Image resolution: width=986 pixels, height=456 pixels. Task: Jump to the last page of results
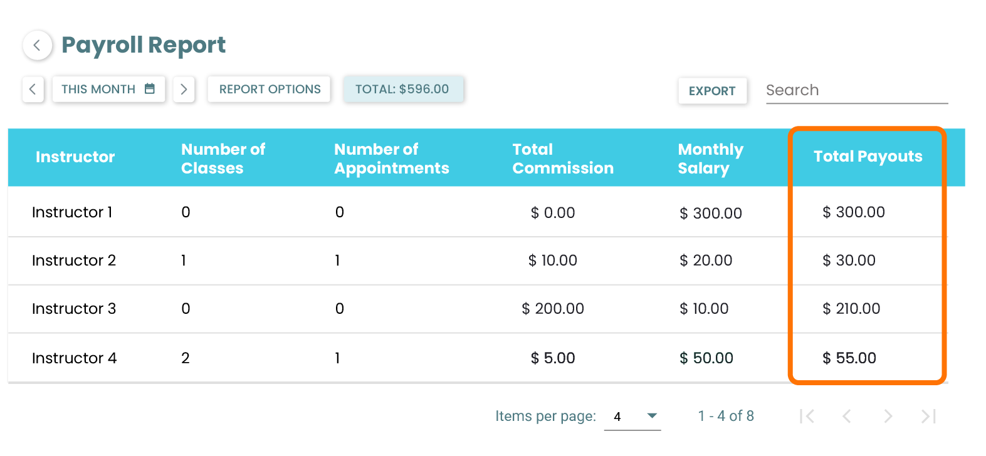[928, 417]
